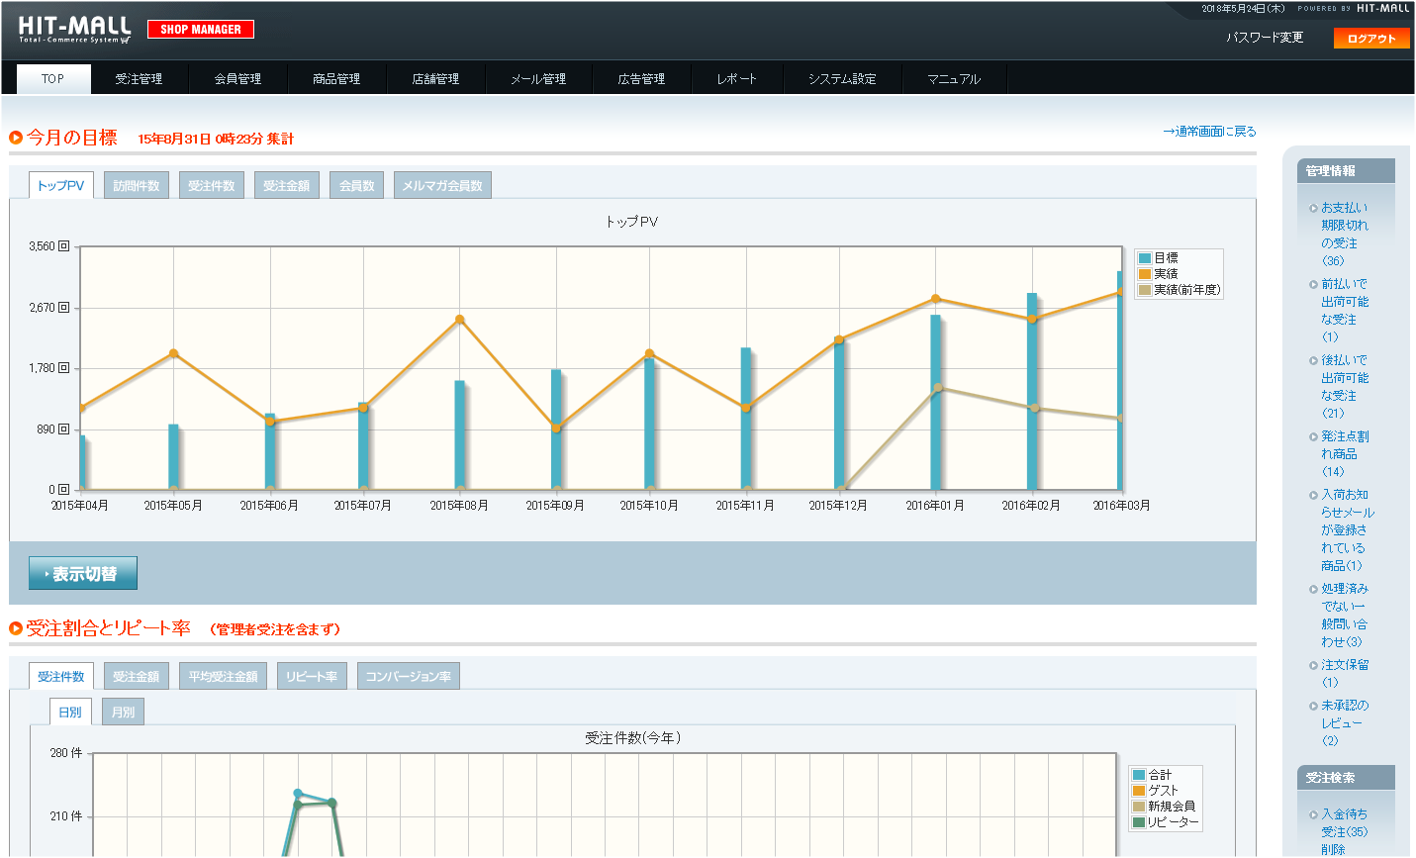Image resolution: width=1416 pixels, height=858 pixels.
Task: Open 注文保留 (1) link
Action: coord(1345,674)
